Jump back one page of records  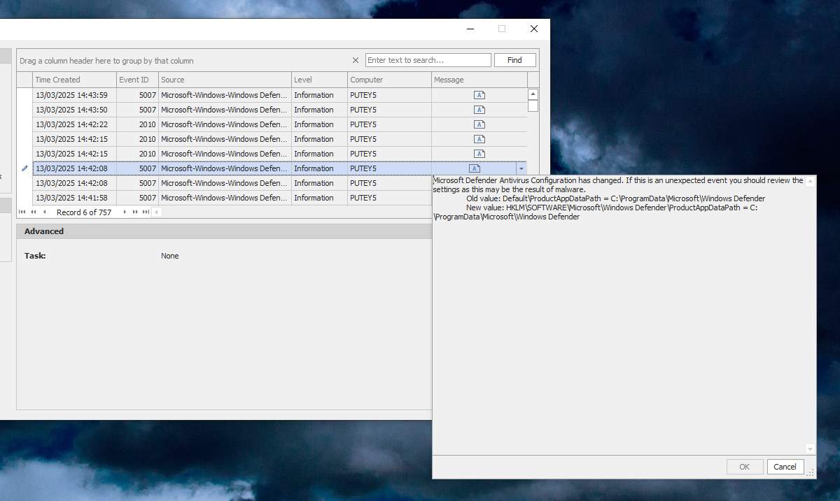point(33,212)
